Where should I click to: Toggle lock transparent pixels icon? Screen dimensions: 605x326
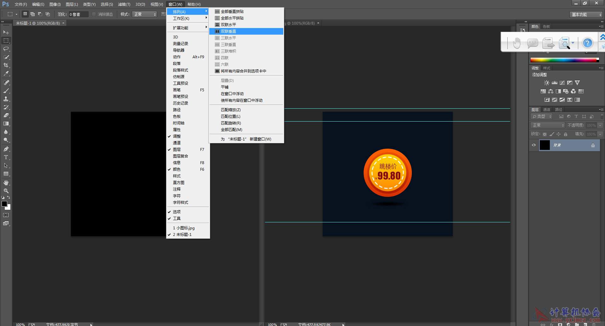click(544, 134)
